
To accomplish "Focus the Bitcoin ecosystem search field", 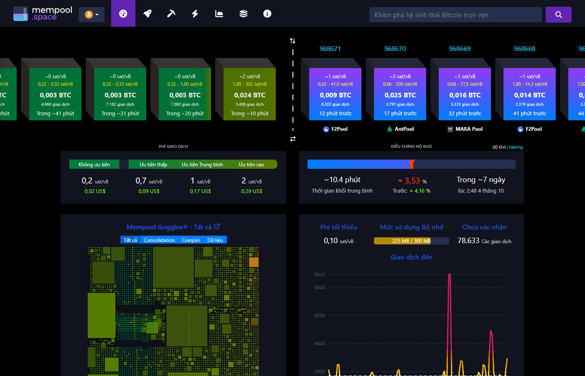I will (455, 15).
